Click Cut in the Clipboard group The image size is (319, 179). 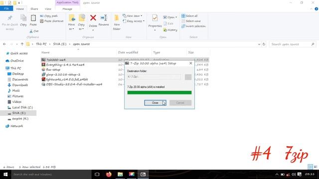[34, 31]
